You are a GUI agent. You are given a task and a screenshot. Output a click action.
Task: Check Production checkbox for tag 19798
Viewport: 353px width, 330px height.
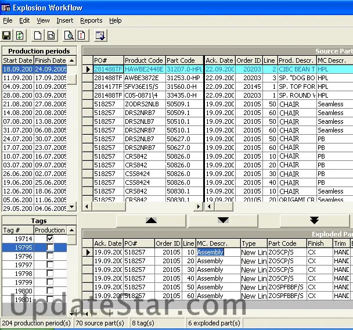(x=50, y=274)
